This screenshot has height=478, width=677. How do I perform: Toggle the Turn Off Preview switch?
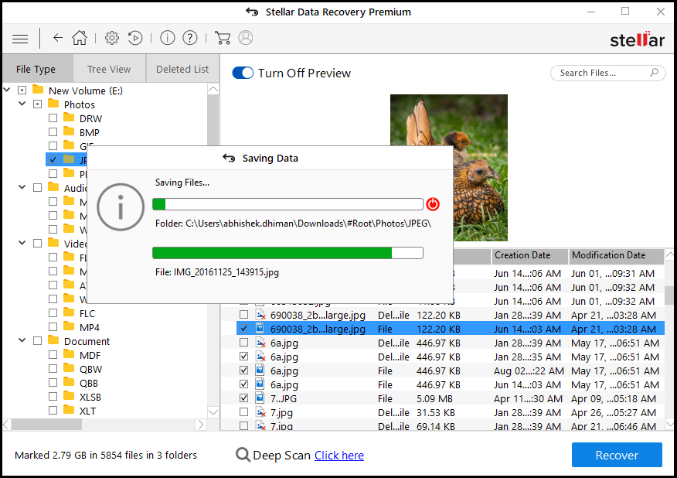[243, 73]
